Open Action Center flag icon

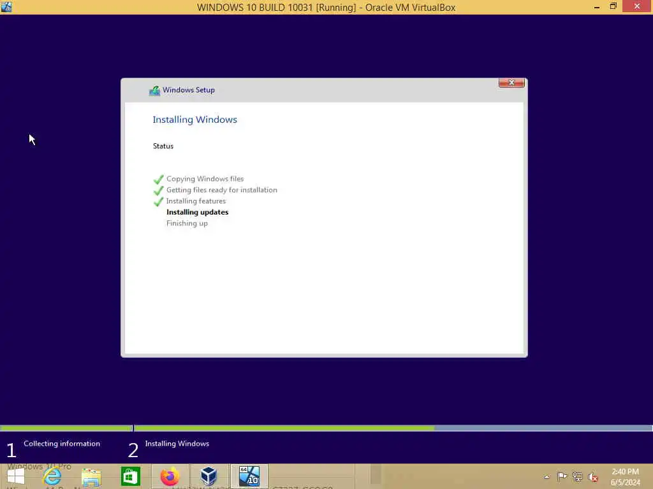(x=562, y=476)
